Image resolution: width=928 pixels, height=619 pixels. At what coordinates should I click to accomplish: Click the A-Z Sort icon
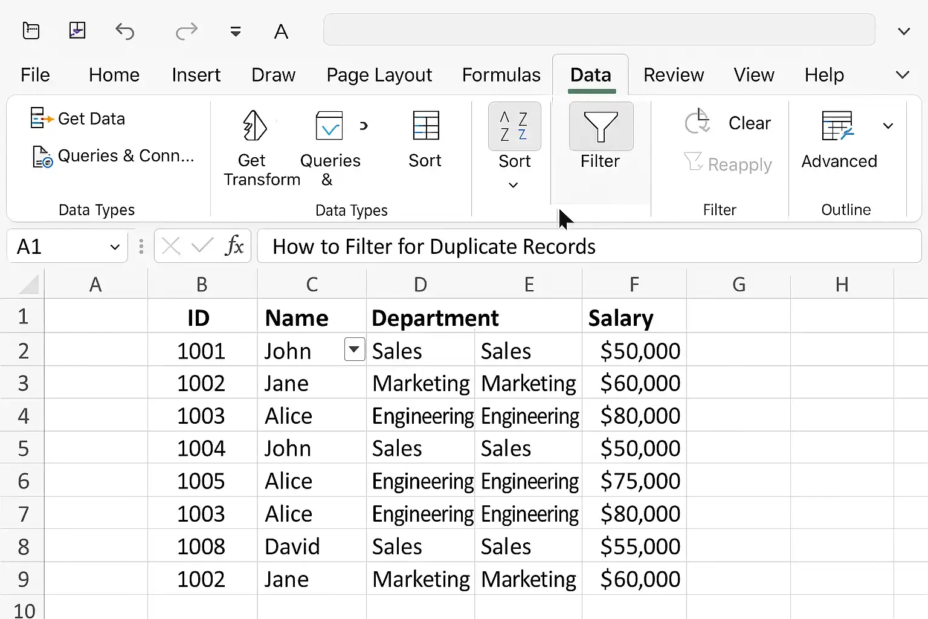point(514,126)
